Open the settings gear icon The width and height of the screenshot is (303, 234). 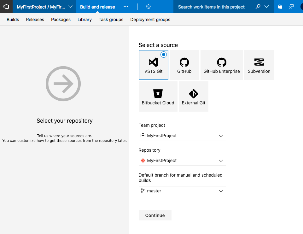(149, 7)
